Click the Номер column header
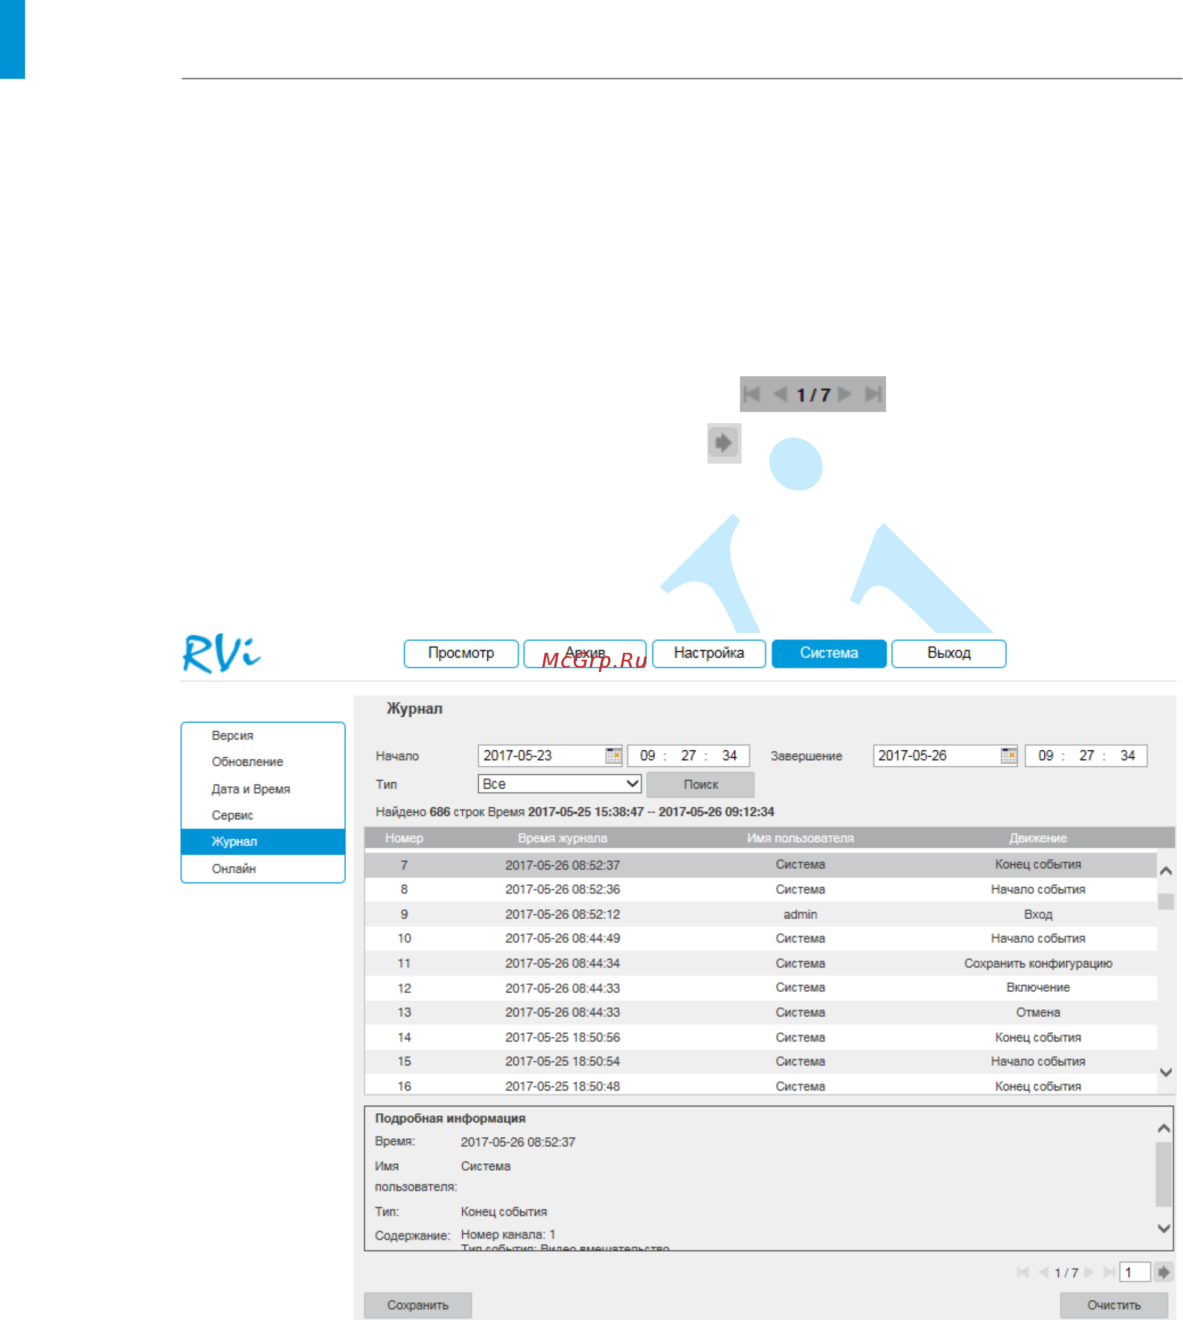The height and width of the screenshot is (1320, 1183). (404, 838)
